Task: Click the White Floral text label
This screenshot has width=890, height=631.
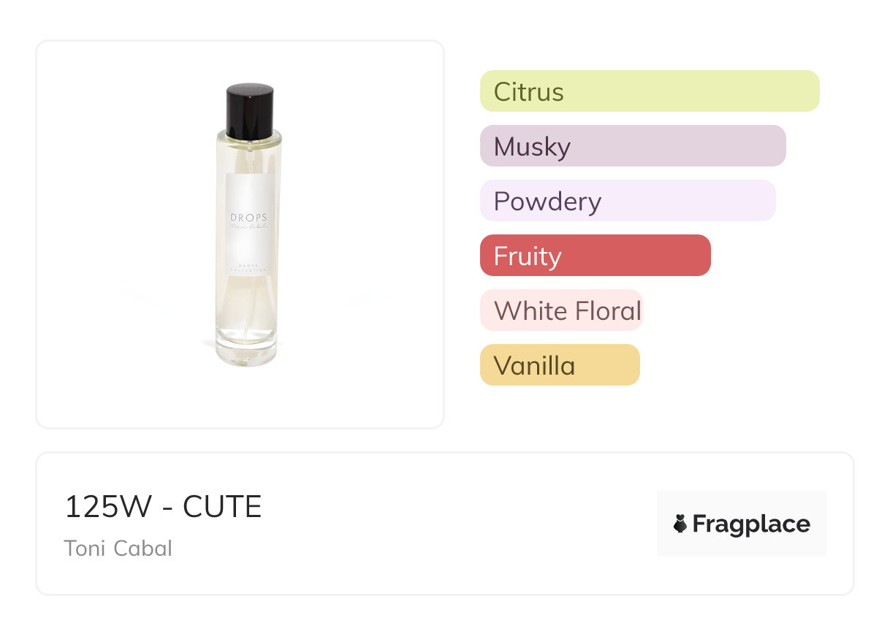Action: point(568,311)
